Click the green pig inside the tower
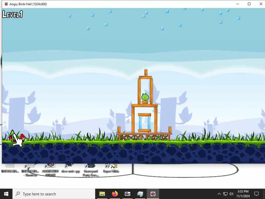This screenshot has width=265, height=199. tap(145, 97)
